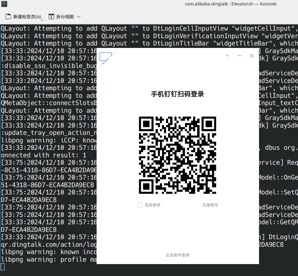Click the "libpng warning: iCCP" terminal line
Image resolution: width=298 pixels, height=276 pixels.
49,140
